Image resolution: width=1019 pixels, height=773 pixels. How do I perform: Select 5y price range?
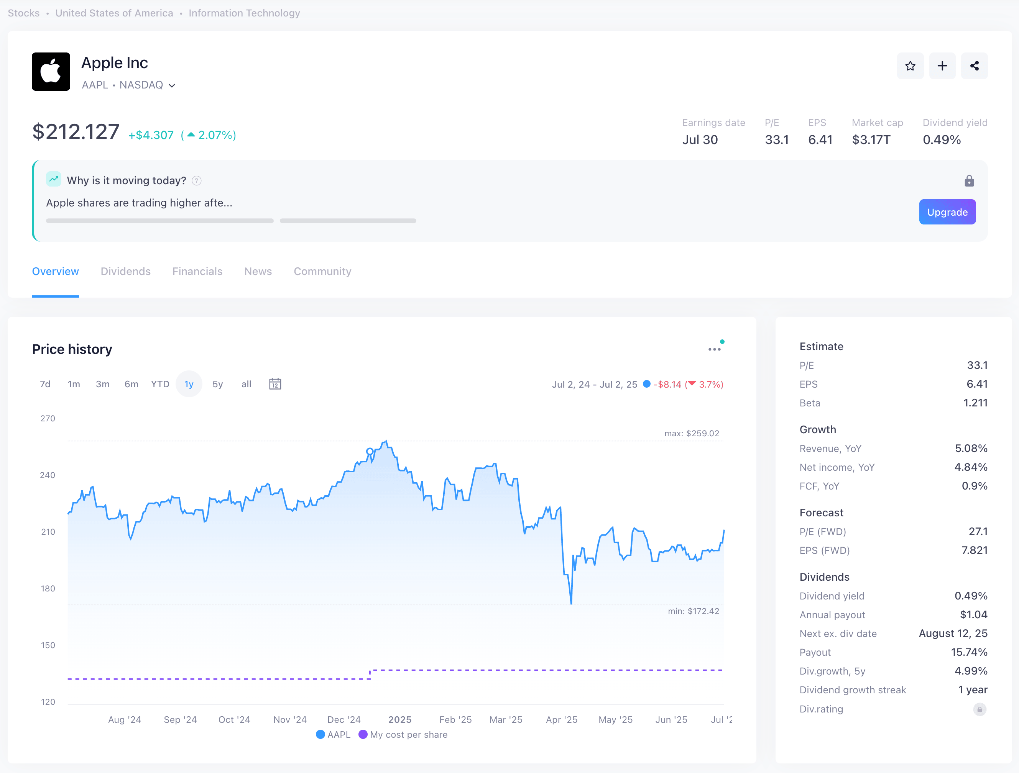(x=217, y=383)
